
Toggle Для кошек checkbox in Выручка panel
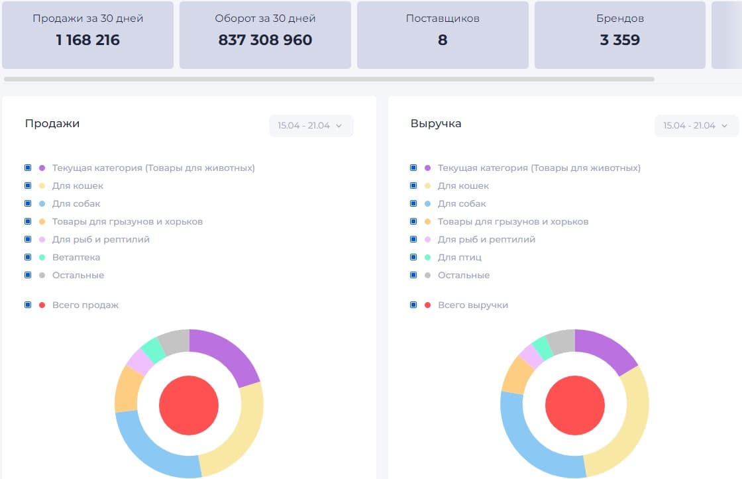click(x=413, y=186)
